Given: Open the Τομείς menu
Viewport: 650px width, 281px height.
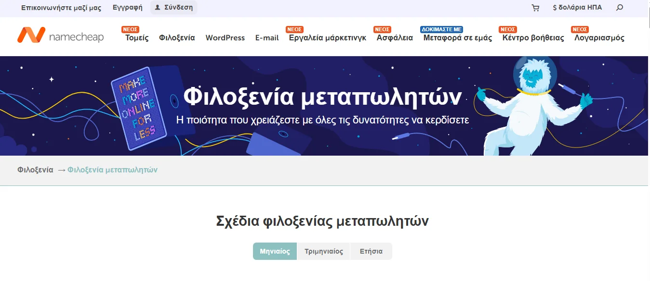Looking at the screenshot, I should point(137,37).
